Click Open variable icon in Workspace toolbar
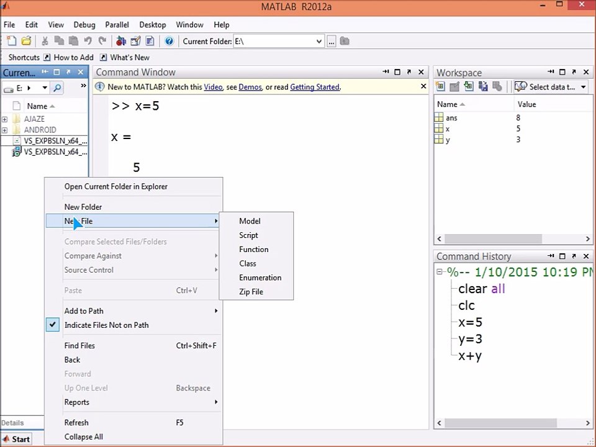596x447 pixels. pos(454,87)
